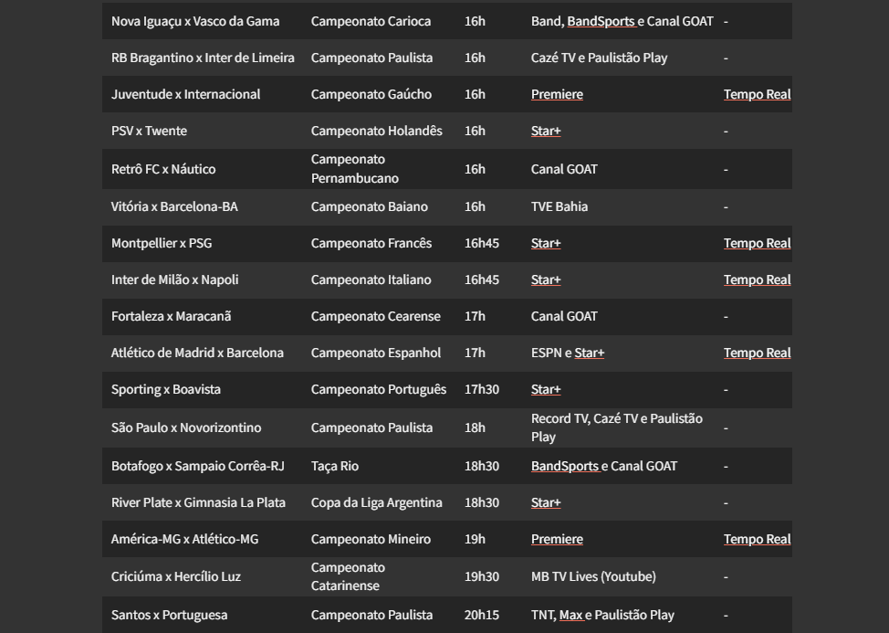Image resolution: width=889 pixels, height=633 pixels.
Task: Select 'Campeonato Pernambucano' cell
Action: pos(354,169)
